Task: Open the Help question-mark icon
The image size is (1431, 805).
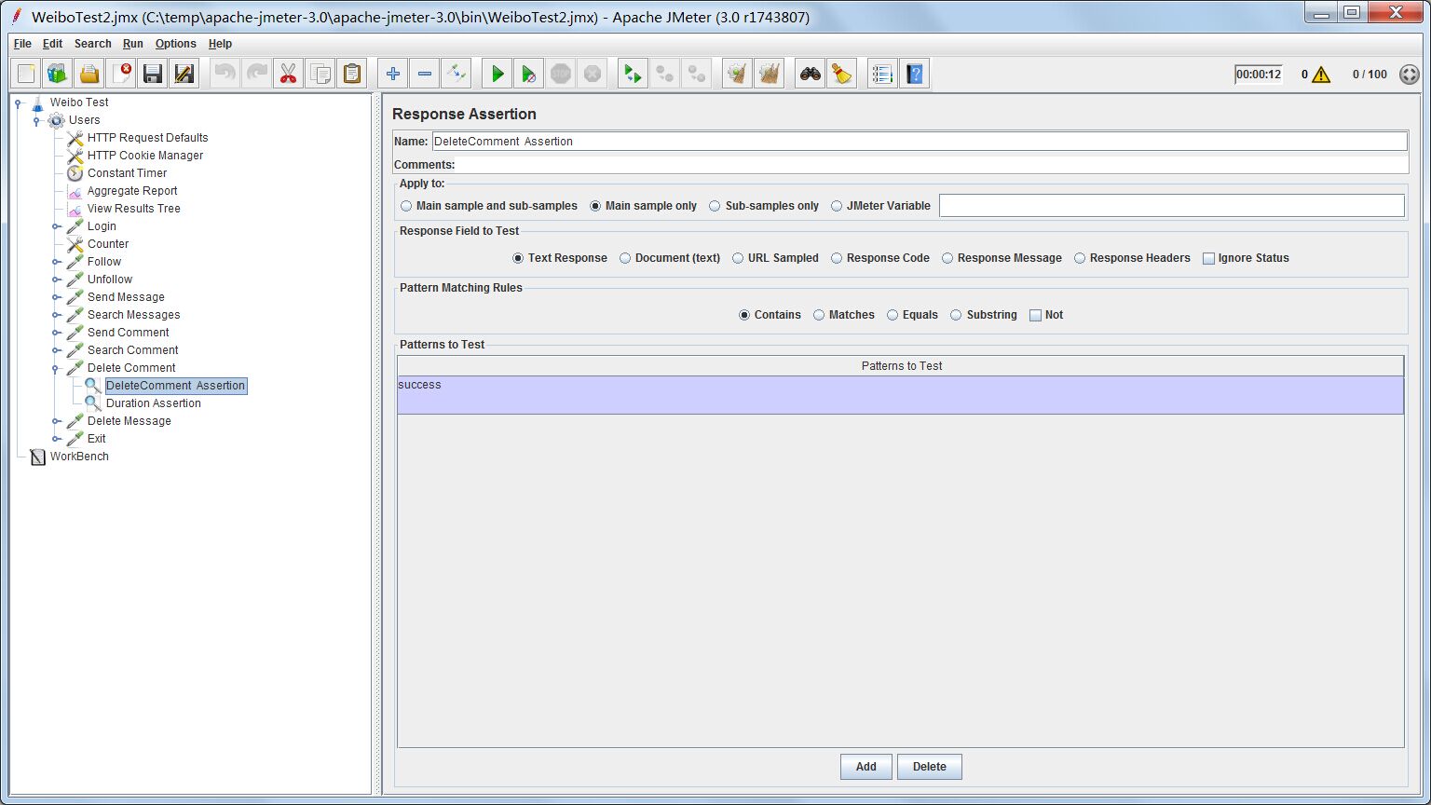Action: point(915,74)
